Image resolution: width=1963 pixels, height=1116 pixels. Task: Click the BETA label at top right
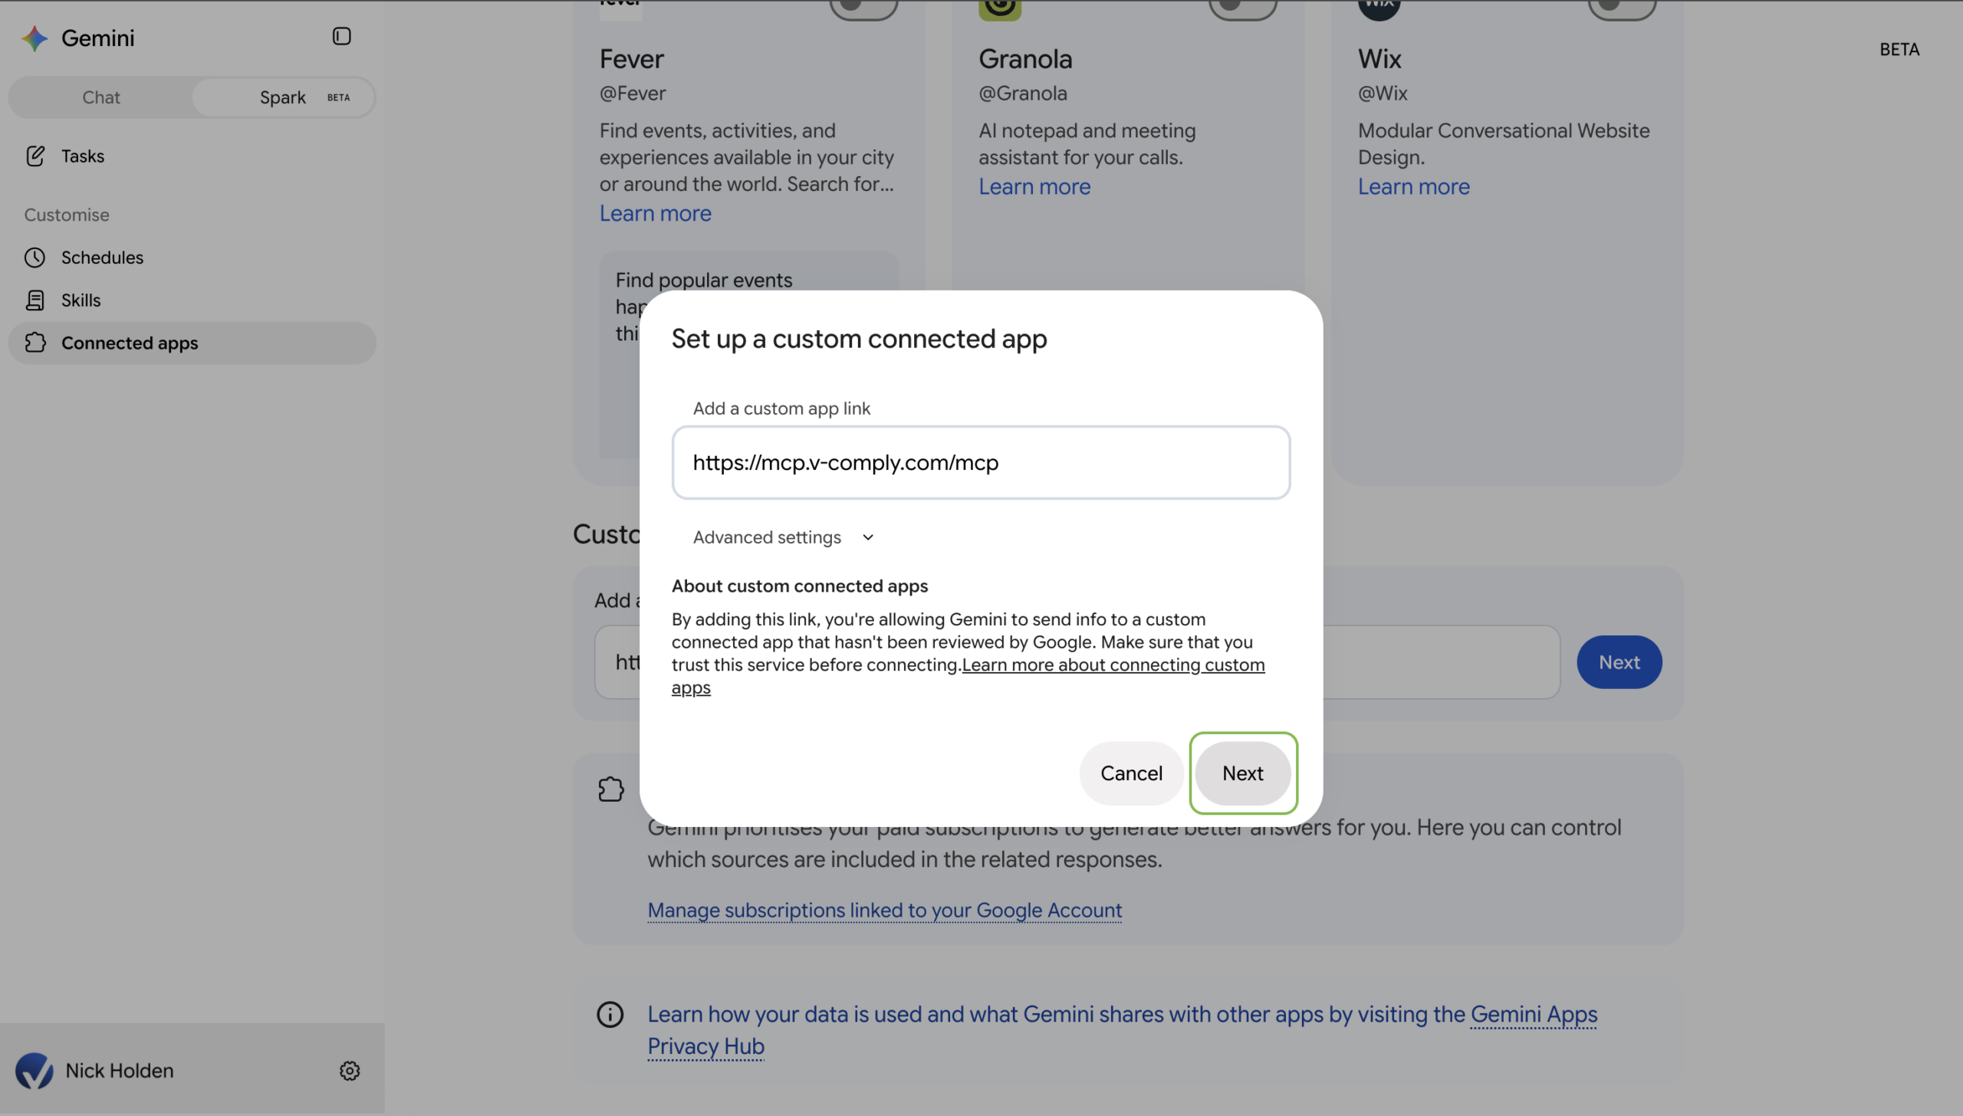point(1899,49)
